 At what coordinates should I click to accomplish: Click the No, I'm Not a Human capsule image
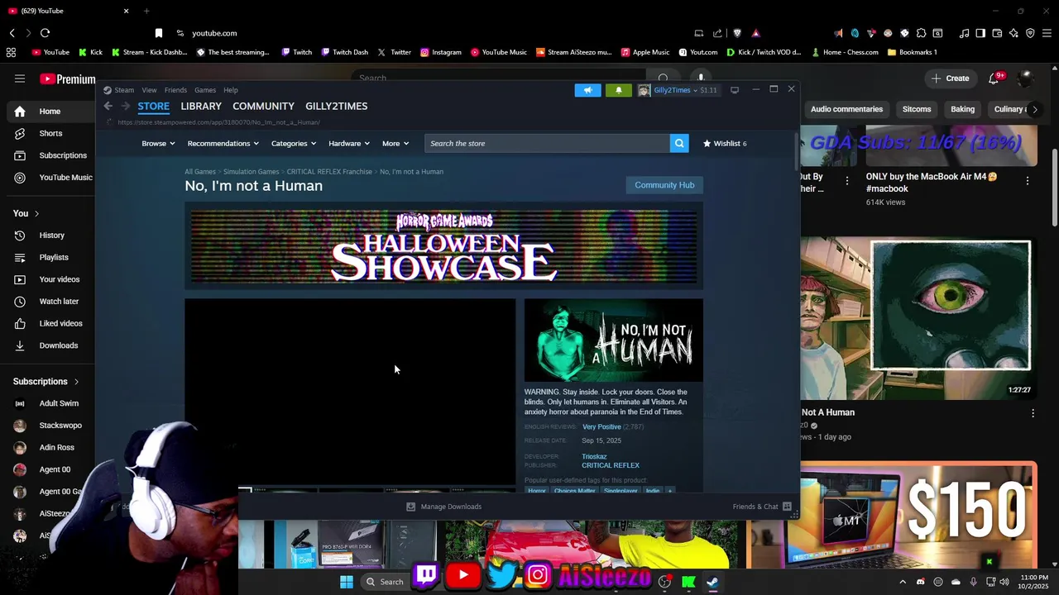click(x=614, y=340)
